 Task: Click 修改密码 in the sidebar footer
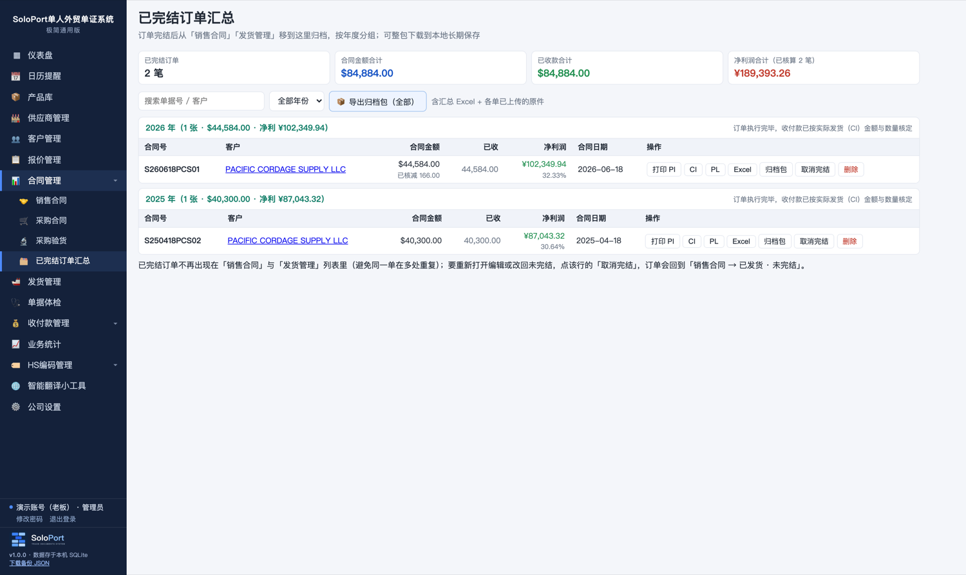coord(29,519)
